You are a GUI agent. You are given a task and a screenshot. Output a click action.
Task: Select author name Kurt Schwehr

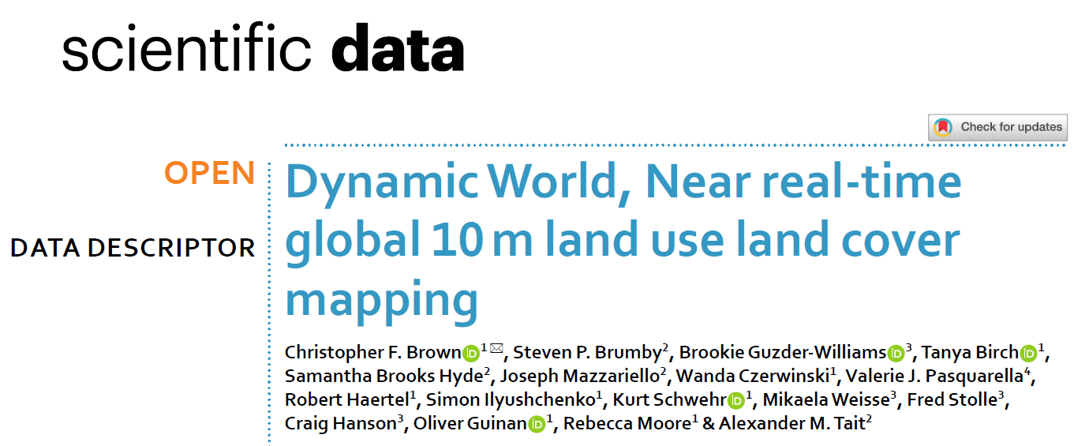coord(670,400)
